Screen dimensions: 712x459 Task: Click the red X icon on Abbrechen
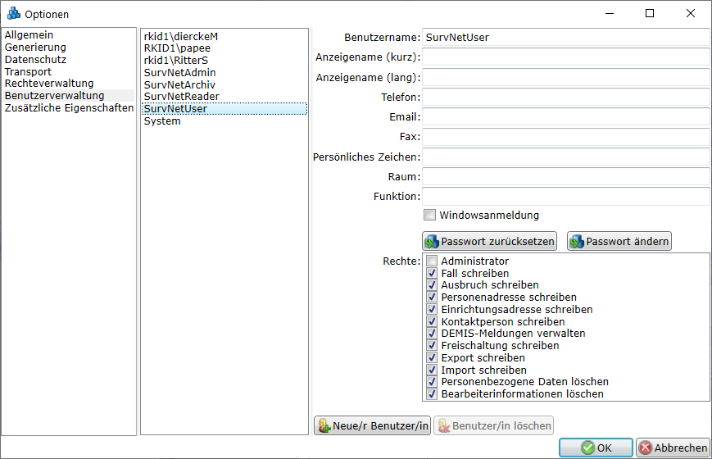pyautogui.click(x=646, y=448)
